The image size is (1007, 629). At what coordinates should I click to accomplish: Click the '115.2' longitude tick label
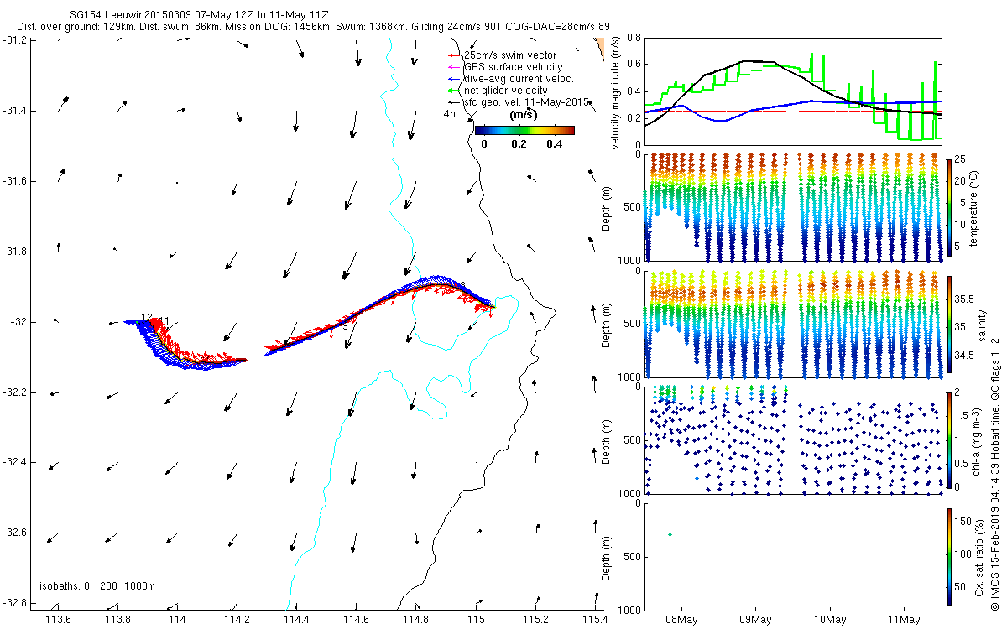[535, 620]
